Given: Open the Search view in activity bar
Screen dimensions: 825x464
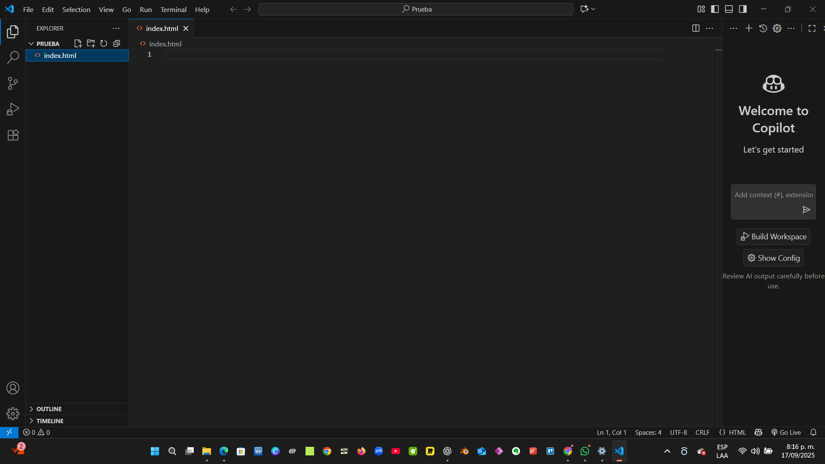Looking at the screenshot, I should [x=13, y=57].
